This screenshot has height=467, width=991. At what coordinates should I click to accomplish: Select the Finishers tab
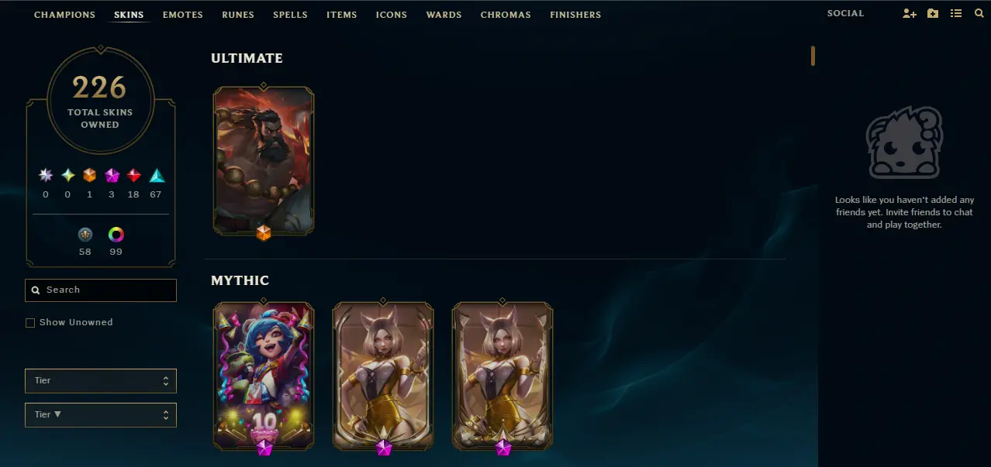pos(575,15)
